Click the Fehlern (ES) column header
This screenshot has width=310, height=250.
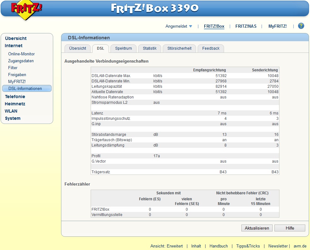[x=150, y=199]
